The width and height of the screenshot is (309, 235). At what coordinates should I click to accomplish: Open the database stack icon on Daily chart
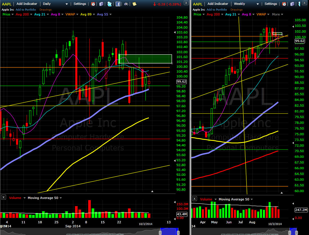coord(101,4)
